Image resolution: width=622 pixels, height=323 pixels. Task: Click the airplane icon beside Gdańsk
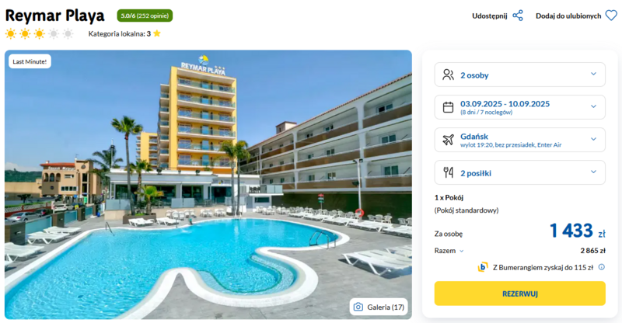point(448,140)
